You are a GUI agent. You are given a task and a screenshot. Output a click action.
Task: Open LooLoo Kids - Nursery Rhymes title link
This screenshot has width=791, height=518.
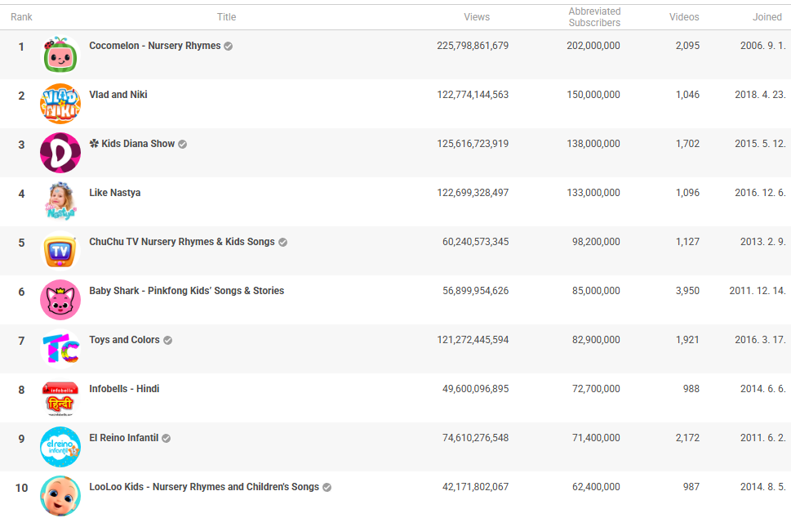pyautogui.click(x=204, y=487)
